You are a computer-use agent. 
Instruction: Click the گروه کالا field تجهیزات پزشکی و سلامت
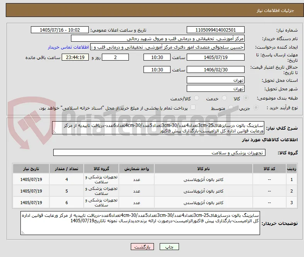pyautogui.click(x=159, y=152)
